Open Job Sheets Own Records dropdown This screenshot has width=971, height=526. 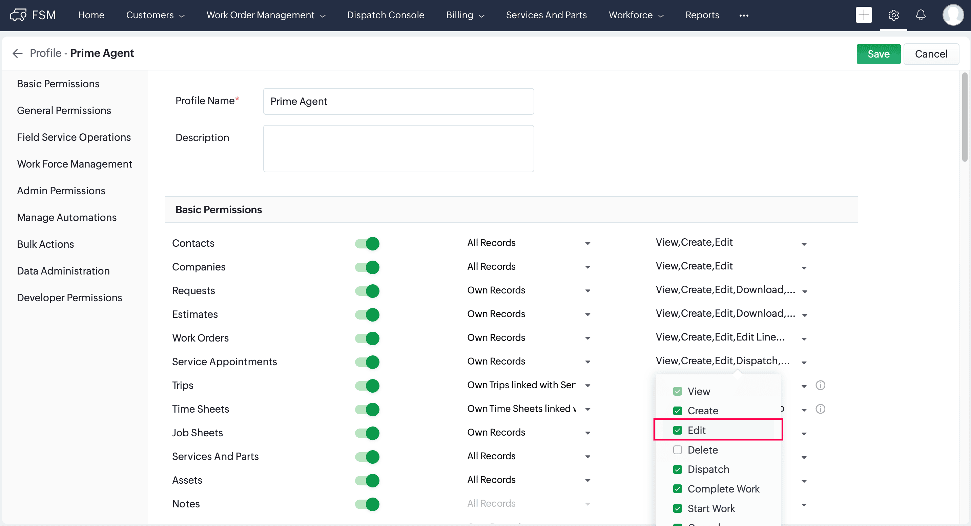click(529, 433)
